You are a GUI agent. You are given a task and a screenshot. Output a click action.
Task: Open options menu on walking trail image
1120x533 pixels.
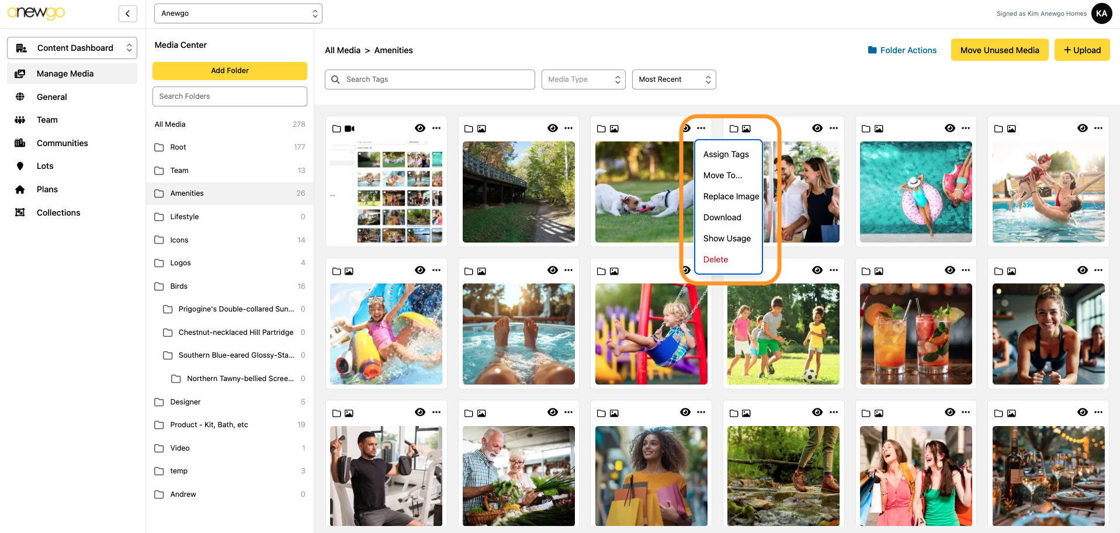pyautogui.click(x=568, y=128)
